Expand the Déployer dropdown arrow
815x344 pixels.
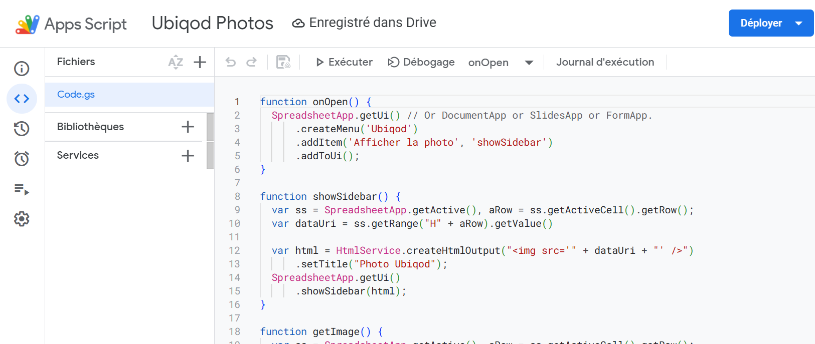799,23
